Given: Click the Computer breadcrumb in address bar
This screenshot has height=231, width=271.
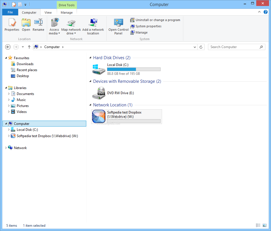Looking at the screenshot, I should tap(52, 47).
